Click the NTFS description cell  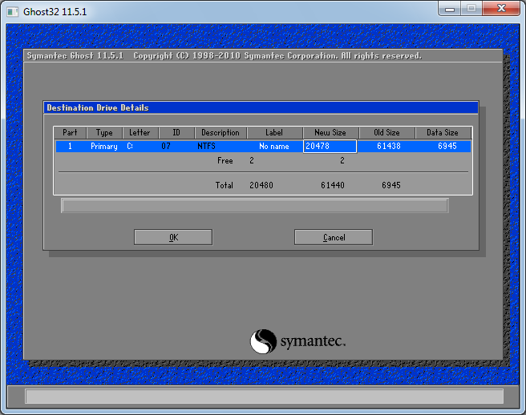pos(206,146)
